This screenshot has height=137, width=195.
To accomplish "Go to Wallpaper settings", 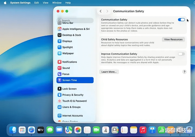I will [x=75, y=53].
